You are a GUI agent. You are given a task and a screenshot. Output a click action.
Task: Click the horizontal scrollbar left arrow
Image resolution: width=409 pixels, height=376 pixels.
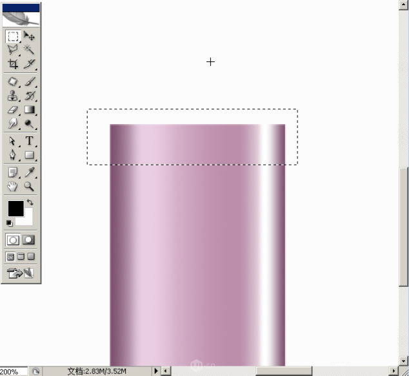coord(165,371)
